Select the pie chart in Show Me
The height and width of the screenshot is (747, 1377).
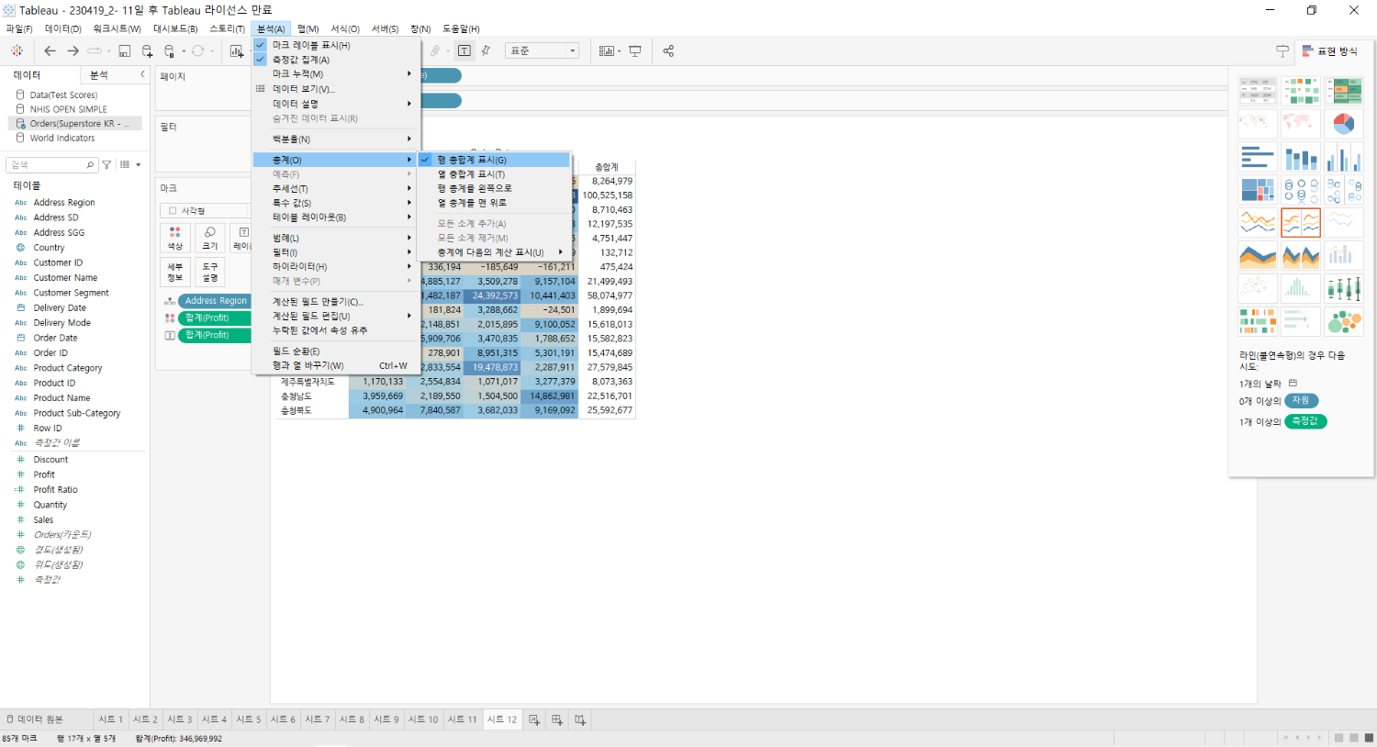(x=1344, y=123)
